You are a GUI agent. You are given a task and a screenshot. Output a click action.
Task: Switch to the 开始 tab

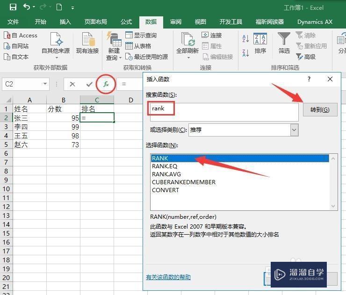point(40,22)
